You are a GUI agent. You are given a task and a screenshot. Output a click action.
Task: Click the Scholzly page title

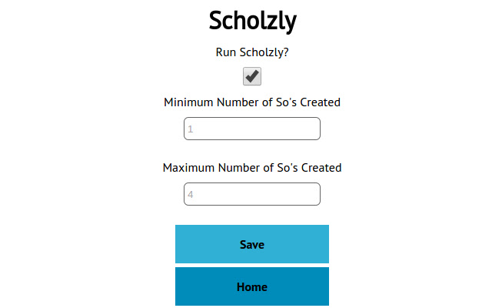[x=253, y=21]
